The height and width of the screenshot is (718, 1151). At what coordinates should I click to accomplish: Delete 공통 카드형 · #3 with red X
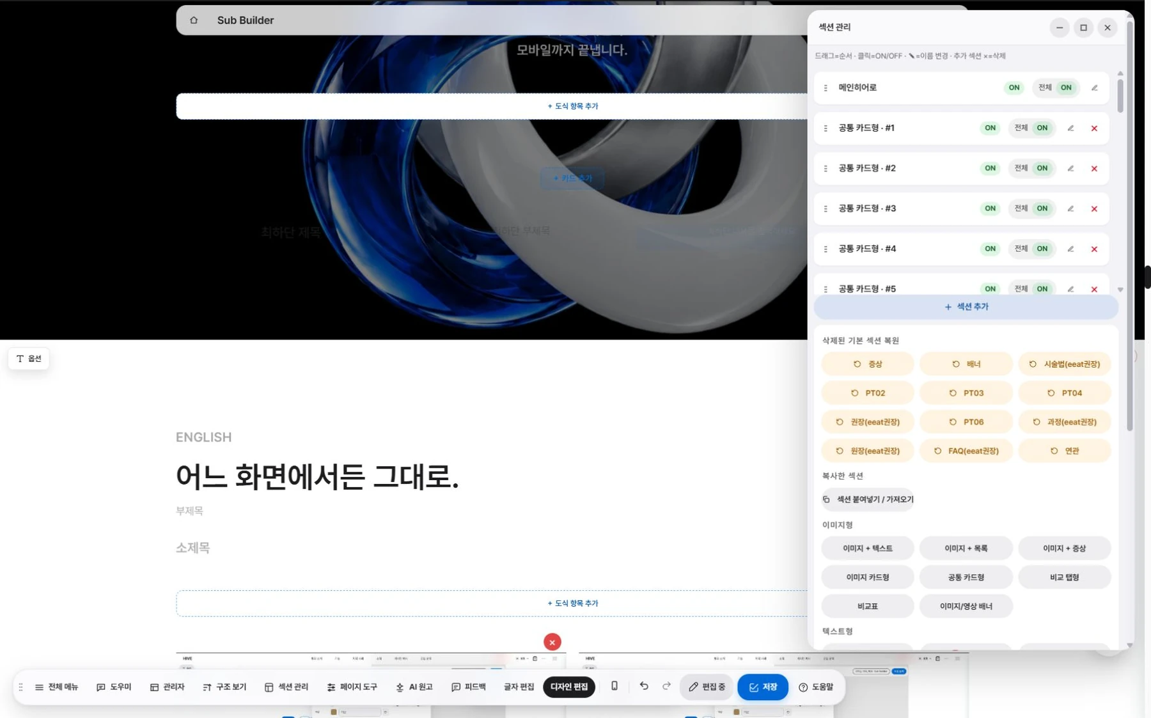tap(1094, 209)
